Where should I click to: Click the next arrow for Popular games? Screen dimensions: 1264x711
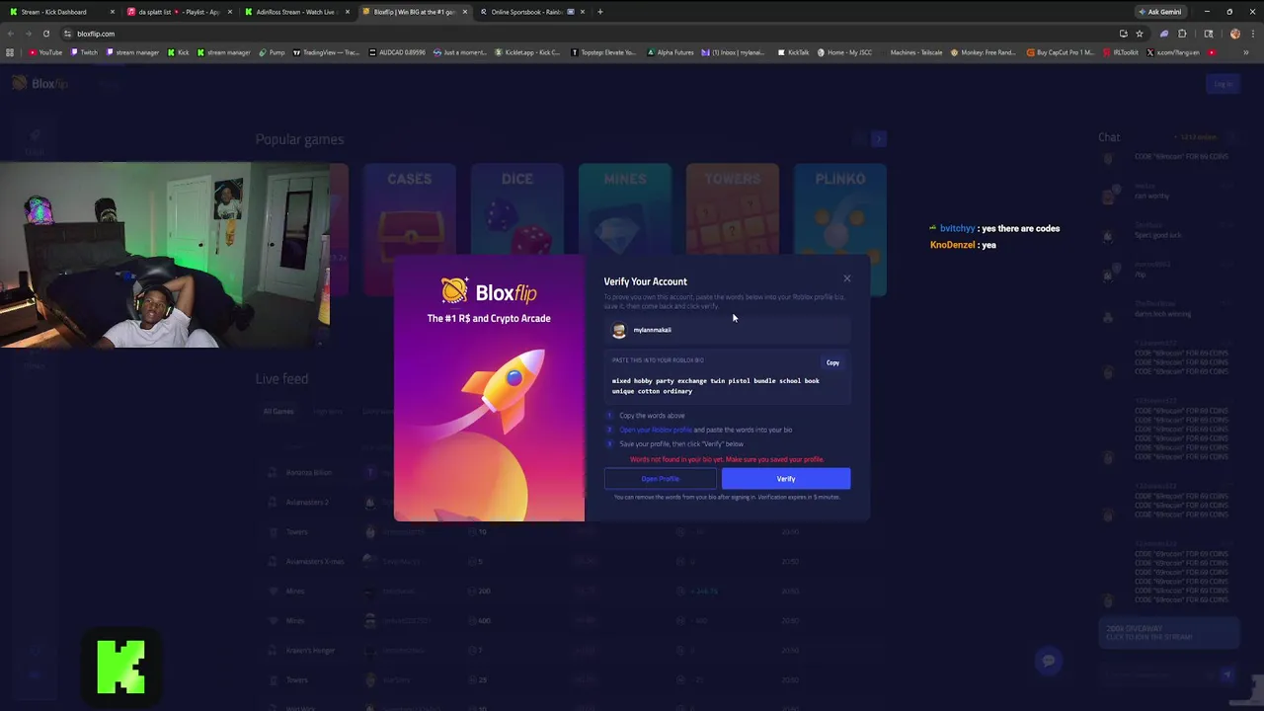click(879, 139)
